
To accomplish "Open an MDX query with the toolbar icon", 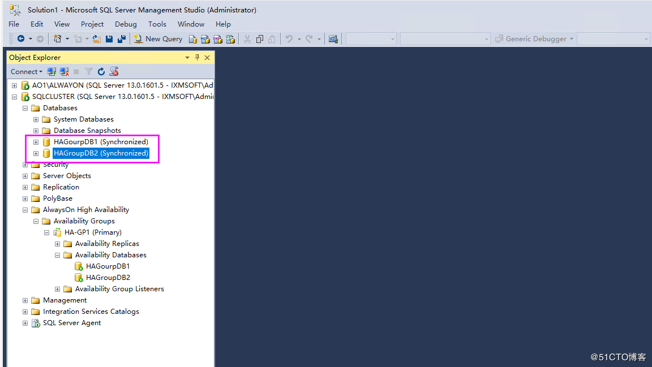I will click(x=206, y=38).
